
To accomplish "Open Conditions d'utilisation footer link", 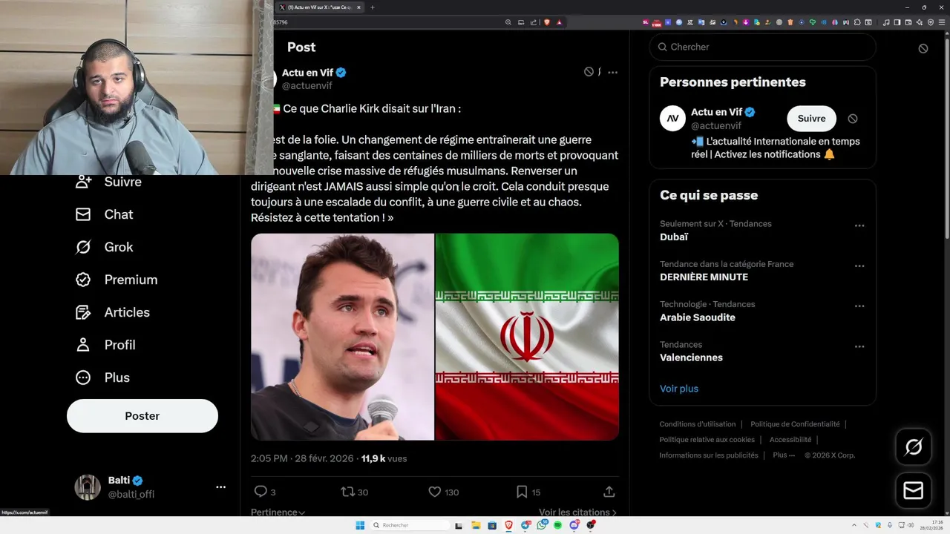I will click(x=698, y=424).
